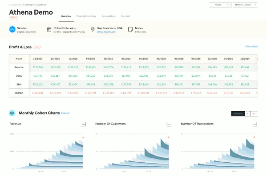Click the Actions button
The width and height of the screenshot is (267, 176).
point(218,5)
